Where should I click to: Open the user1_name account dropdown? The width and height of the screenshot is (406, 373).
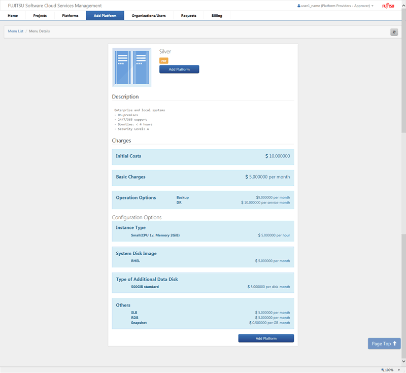click(335, 6)
